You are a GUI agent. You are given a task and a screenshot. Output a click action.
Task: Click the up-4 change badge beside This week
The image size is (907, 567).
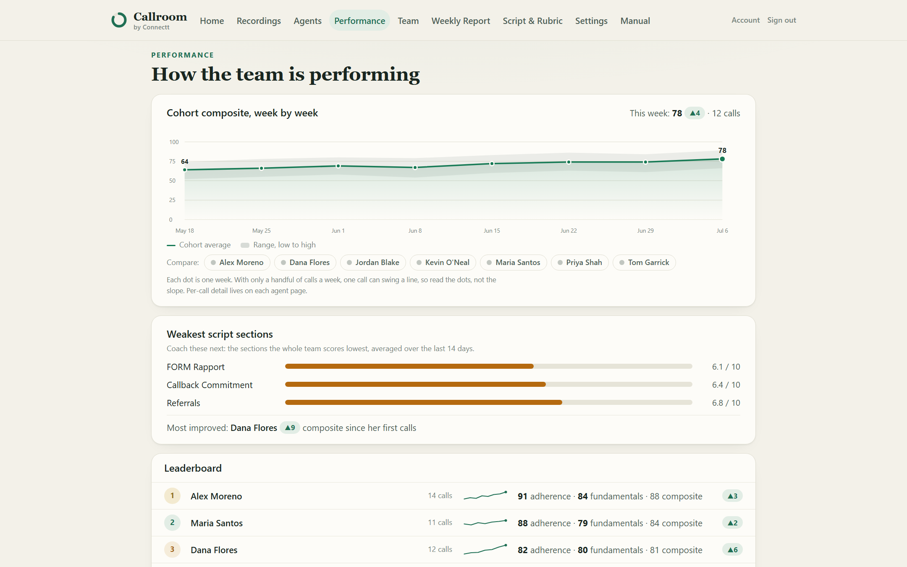coord(695,113)
